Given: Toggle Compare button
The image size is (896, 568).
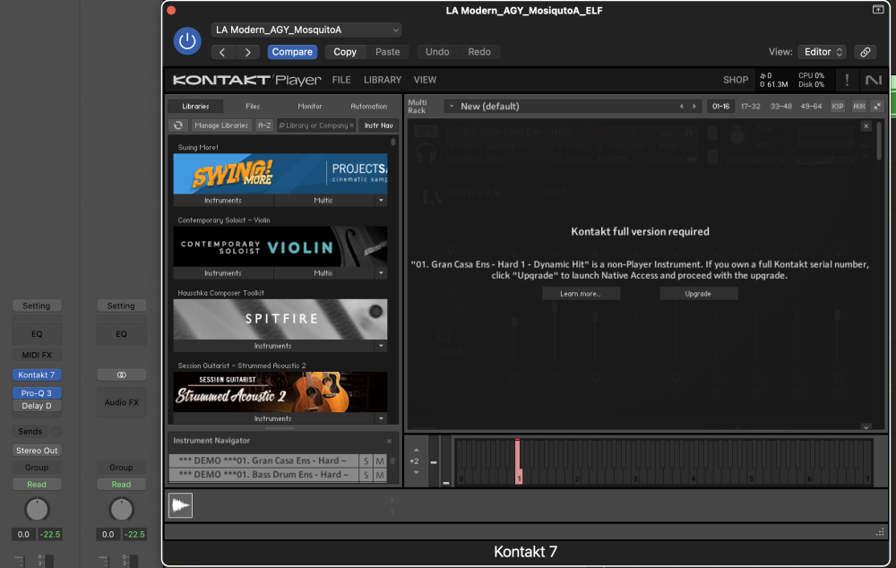Looking at the screenshot, I should [x=292, y=52].
